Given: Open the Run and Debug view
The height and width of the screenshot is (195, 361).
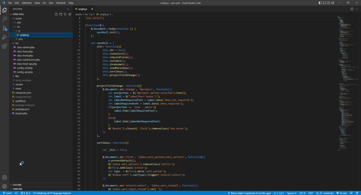Looking at the screenshot, I should click(x=4, y=37).
